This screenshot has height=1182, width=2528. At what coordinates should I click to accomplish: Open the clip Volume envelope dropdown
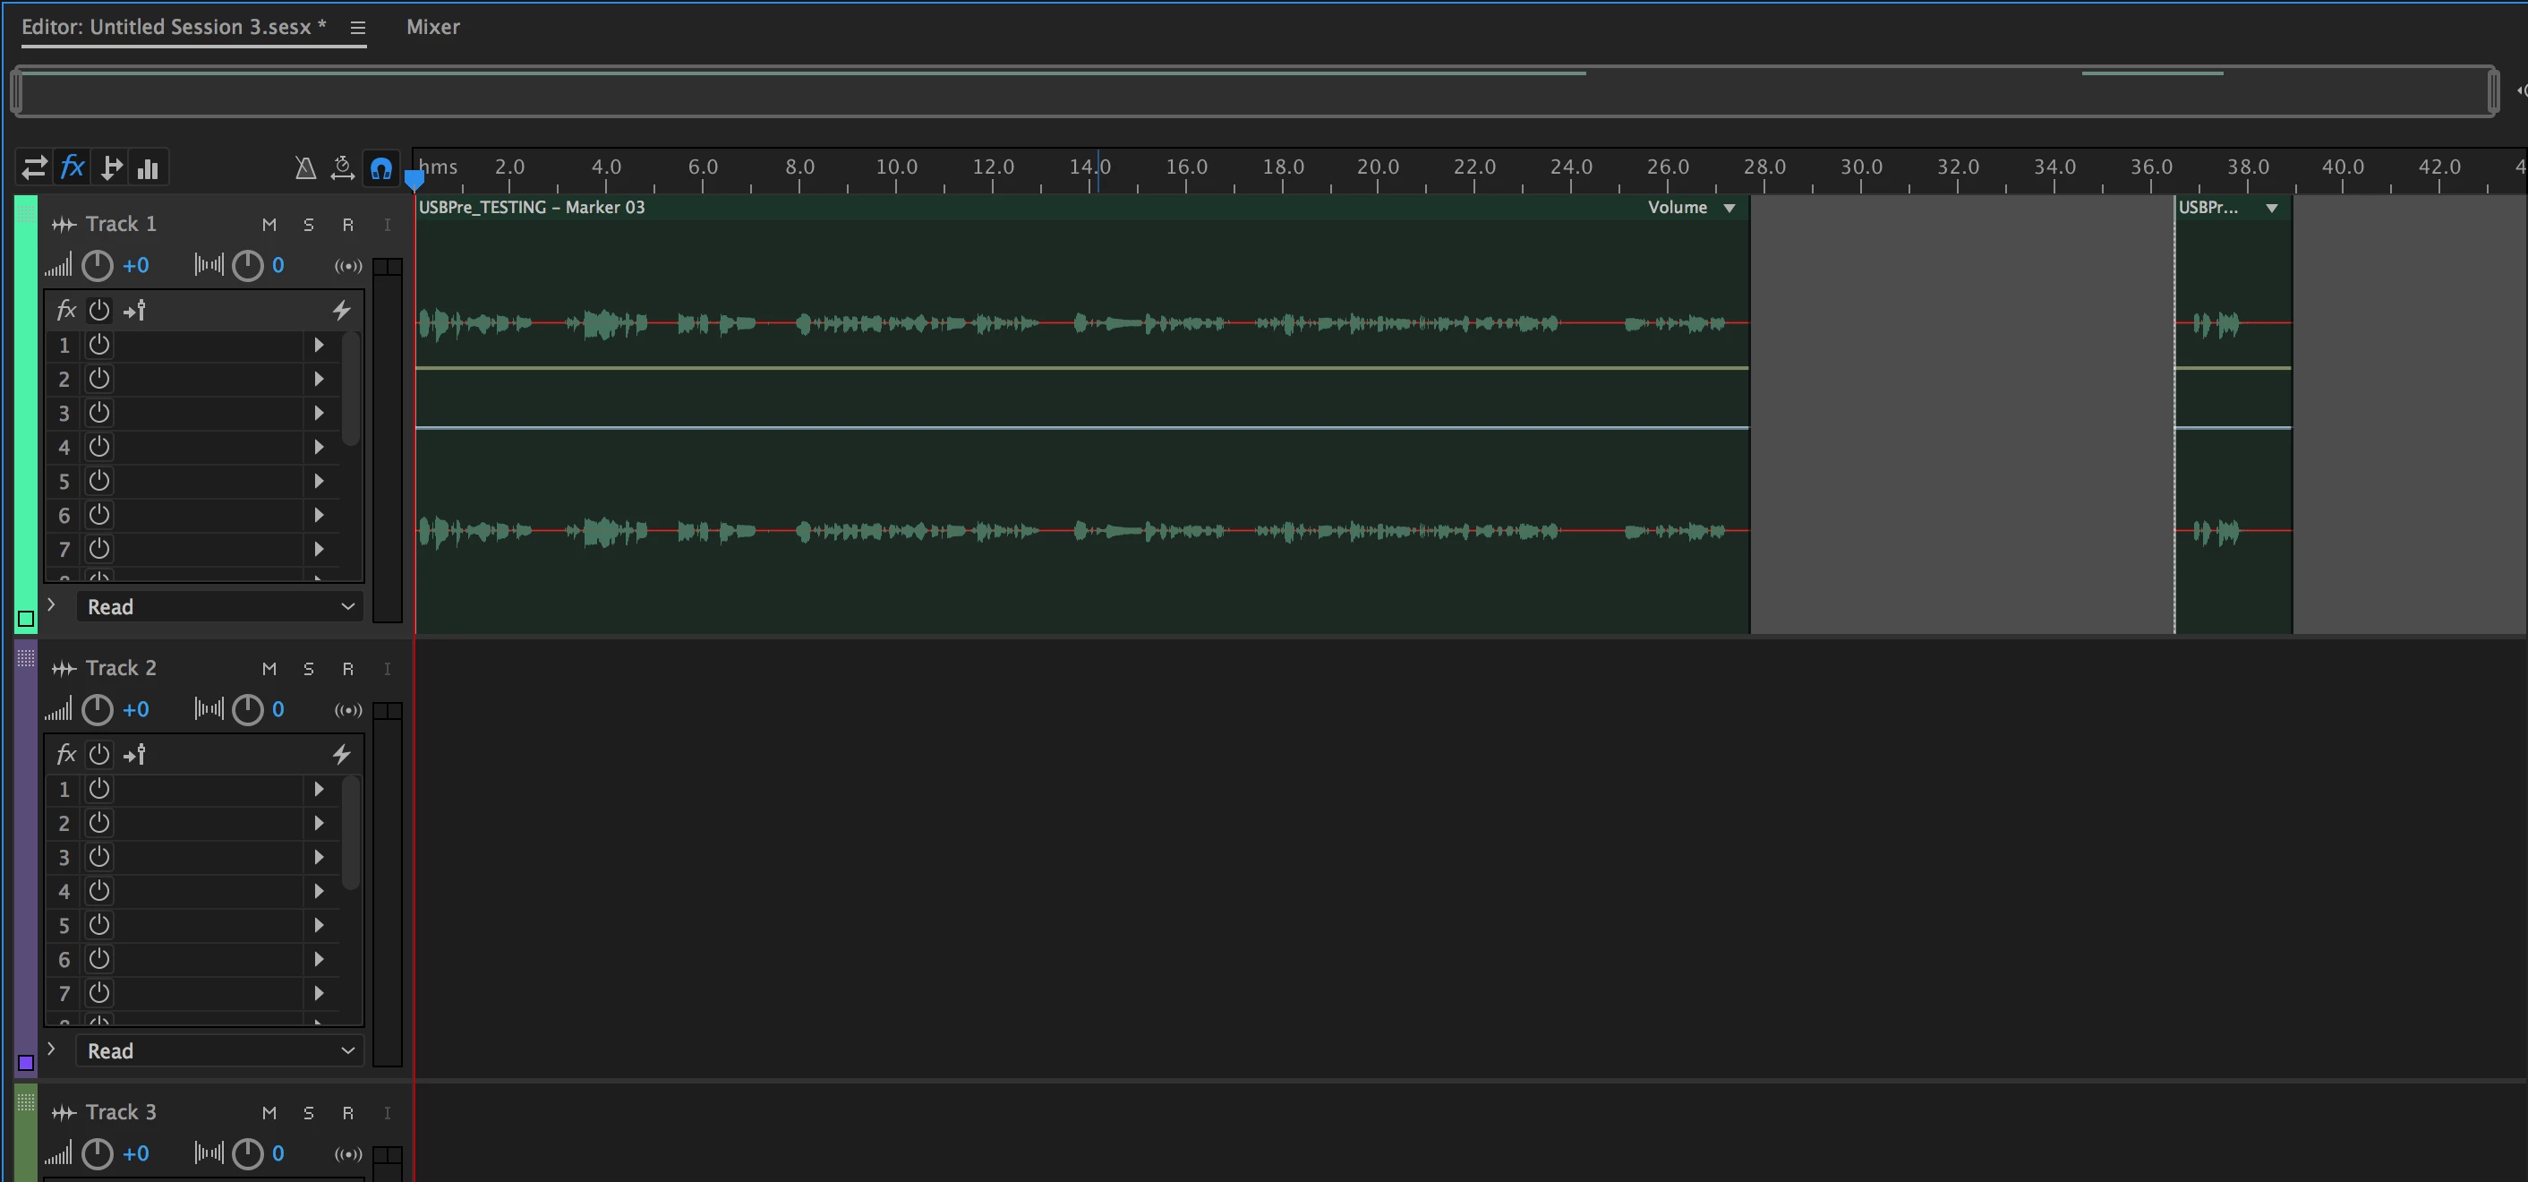(1729, 207)
